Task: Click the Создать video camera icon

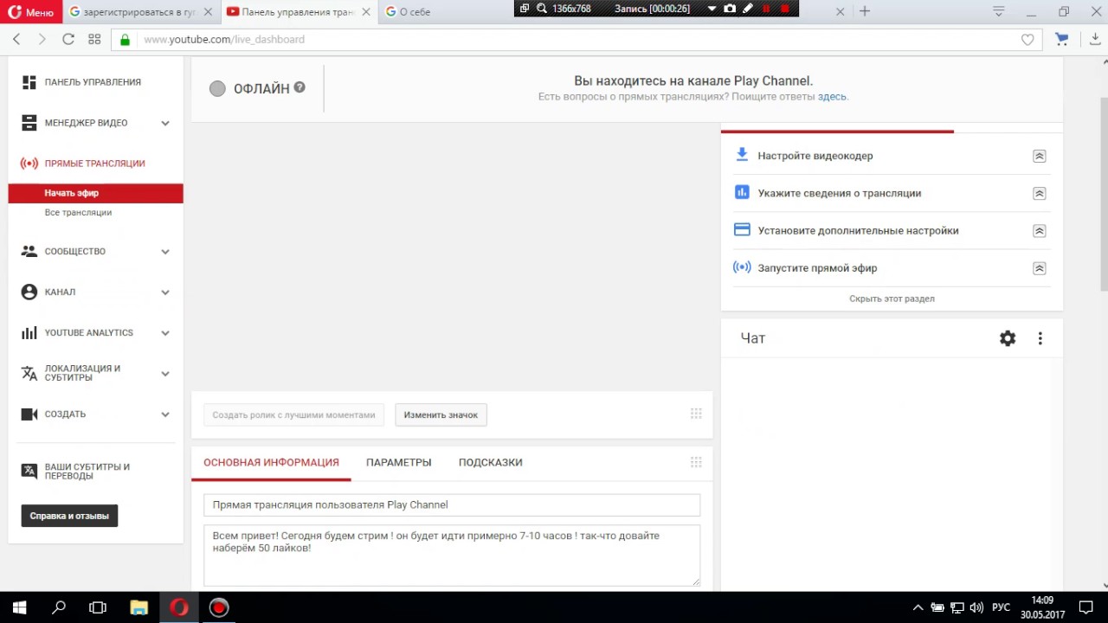Action: [29, 414]
